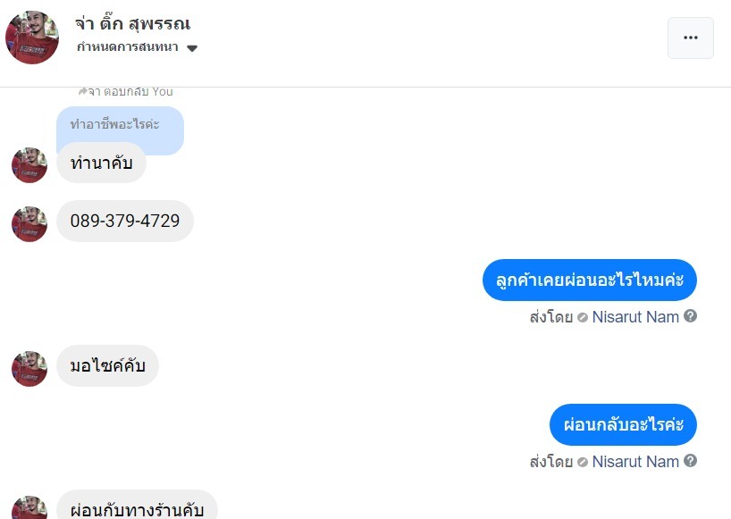Image resolution: width=731 pixels, height=519 pixels.
Task: Select the ผ่อนกับทางร้านคับ message bubble
Action: click(x=137, y=507)
